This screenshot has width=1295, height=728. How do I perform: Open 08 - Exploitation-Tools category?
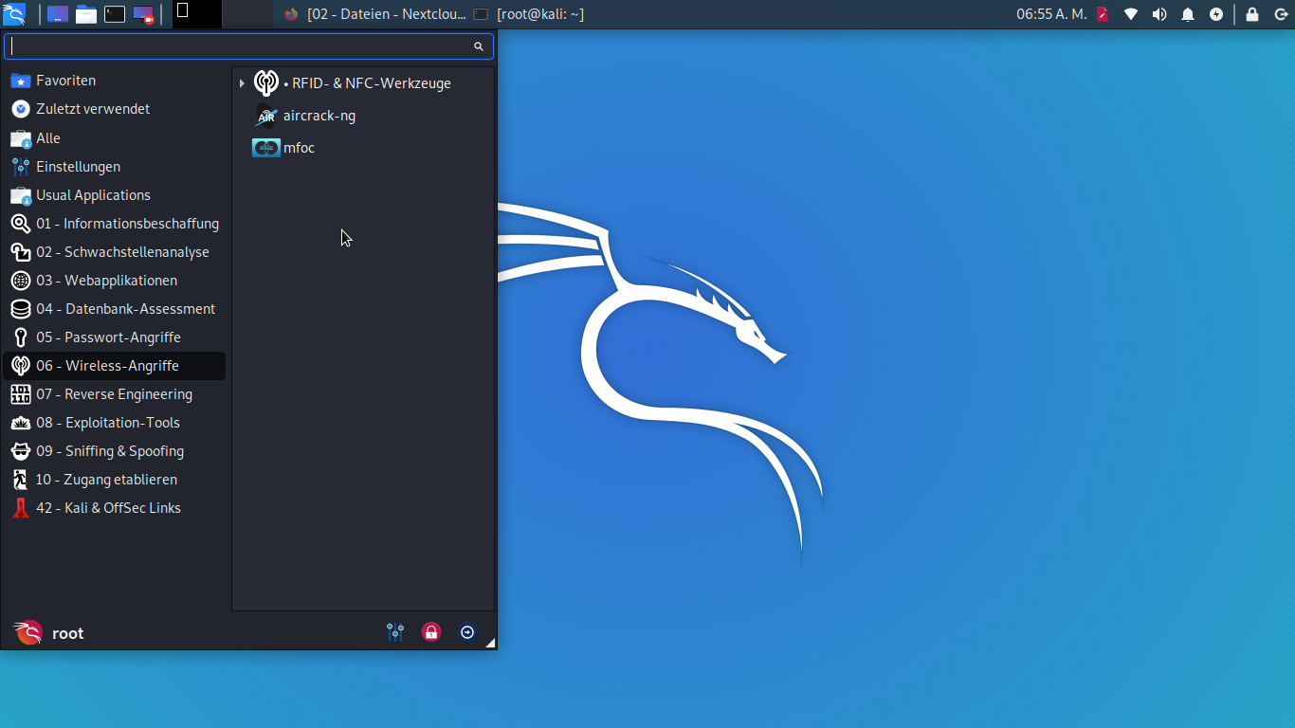coord(115,423)
